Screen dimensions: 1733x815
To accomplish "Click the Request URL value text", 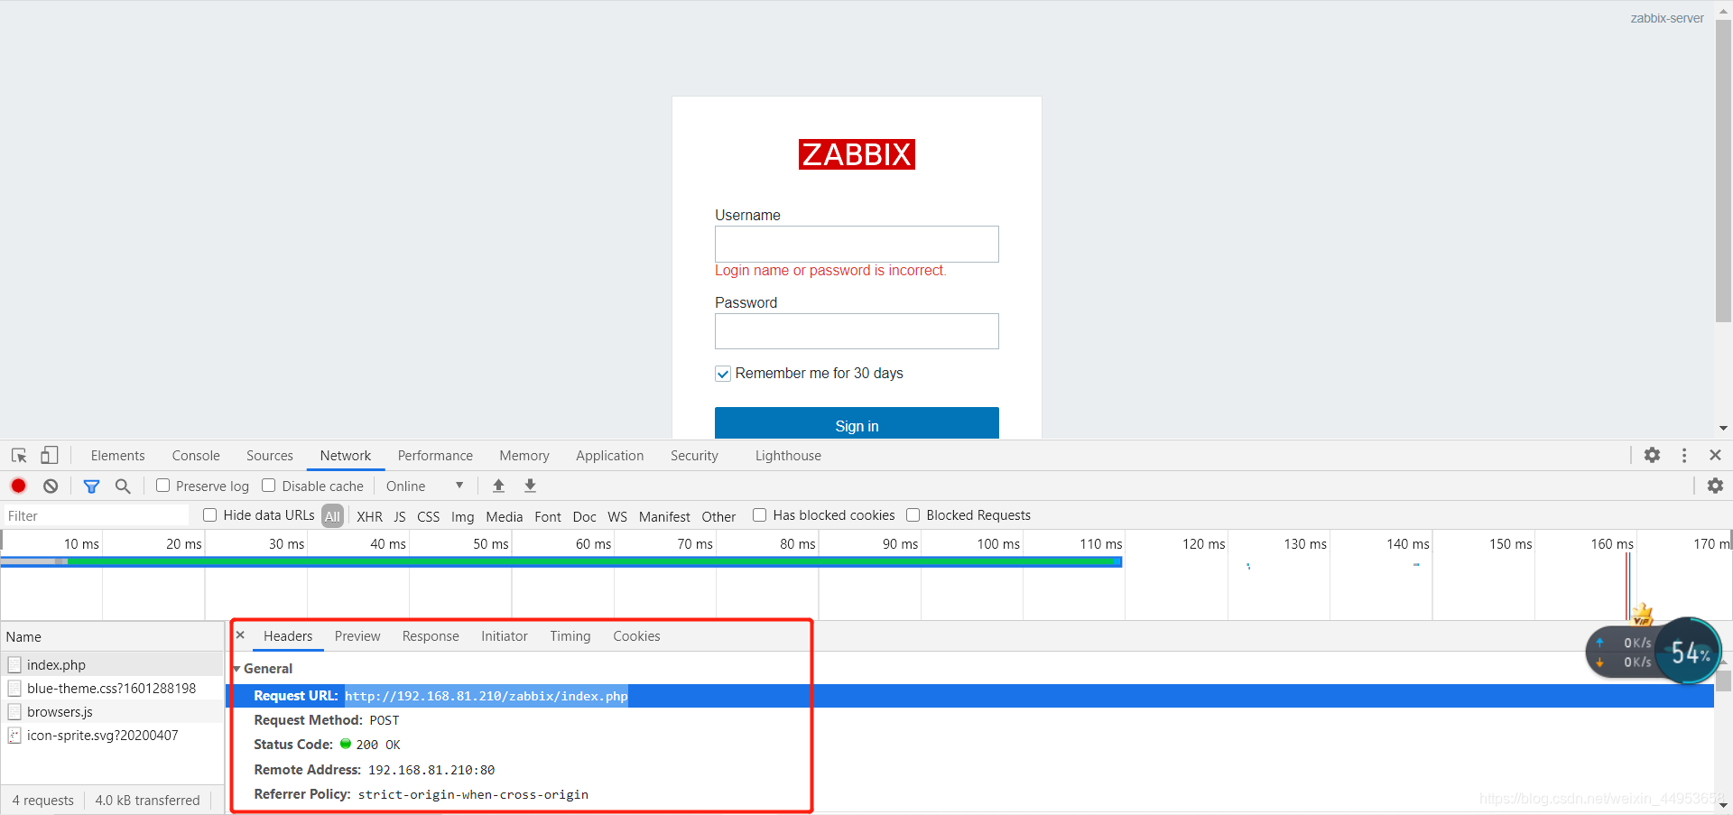I will click(x=486, y=696).
